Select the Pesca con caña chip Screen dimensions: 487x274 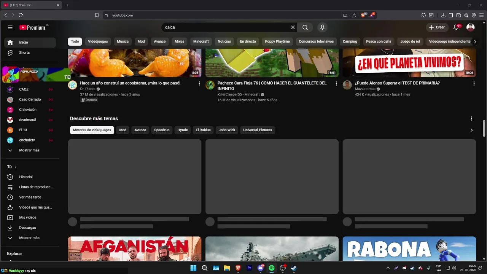click(379, 41)
